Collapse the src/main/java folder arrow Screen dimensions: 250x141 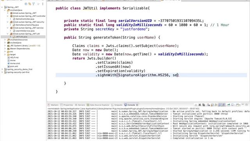(x=5, y=10)
